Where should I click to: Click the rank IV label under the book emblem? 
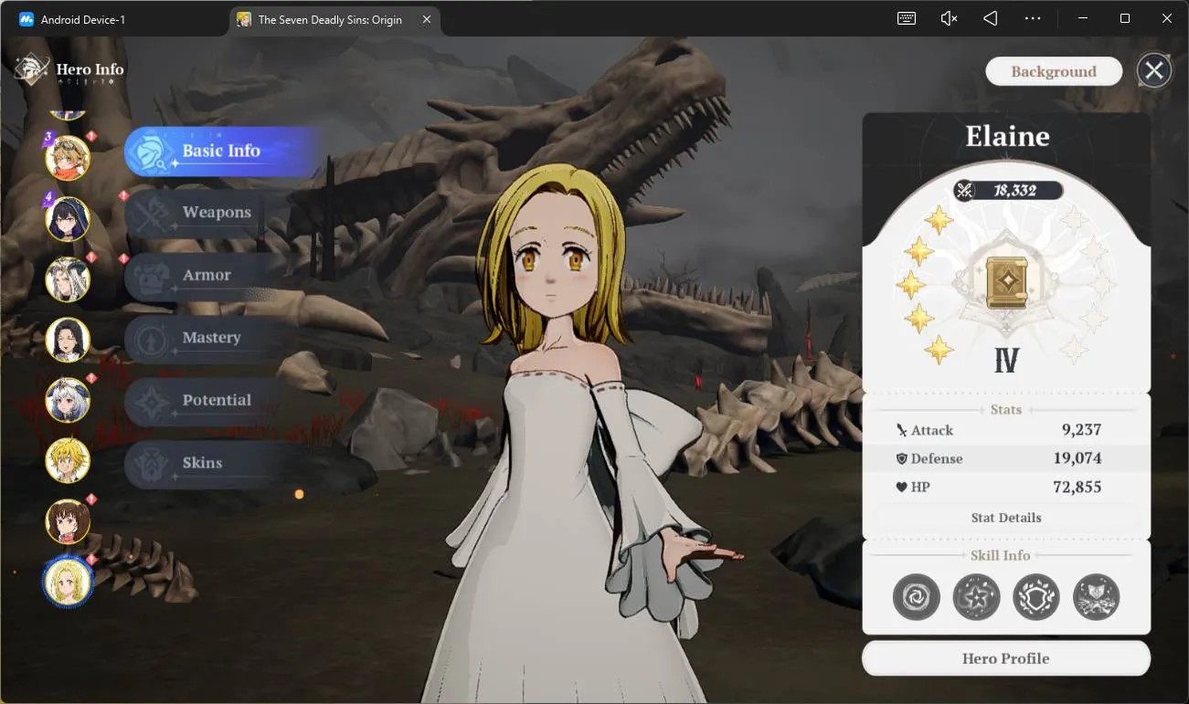tap(1007, 359)
